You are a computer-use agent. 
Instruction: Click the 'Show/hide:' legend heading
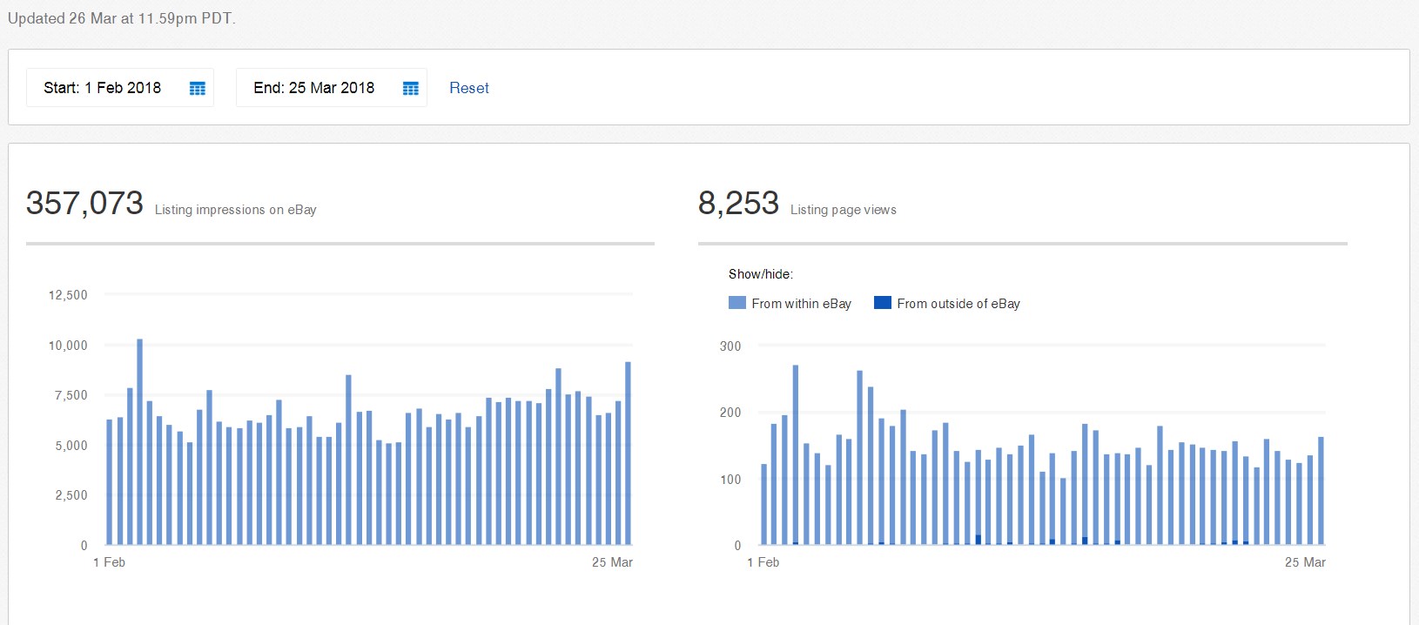click(761, 274)
